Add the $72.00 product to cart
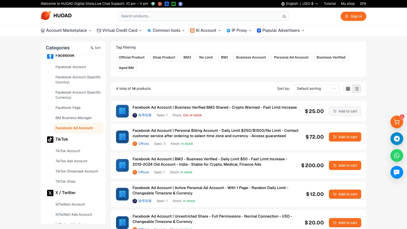Screen dimensions: 407x229 coord(345,137)
